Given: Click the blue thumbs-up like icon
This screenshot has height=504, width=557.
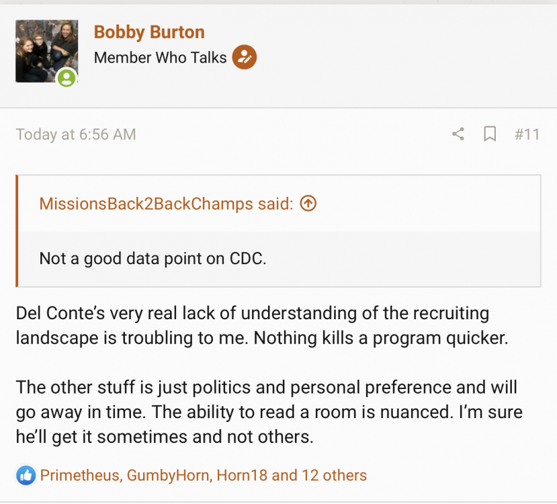Looking at the screenshot, I should click(26, 476).
